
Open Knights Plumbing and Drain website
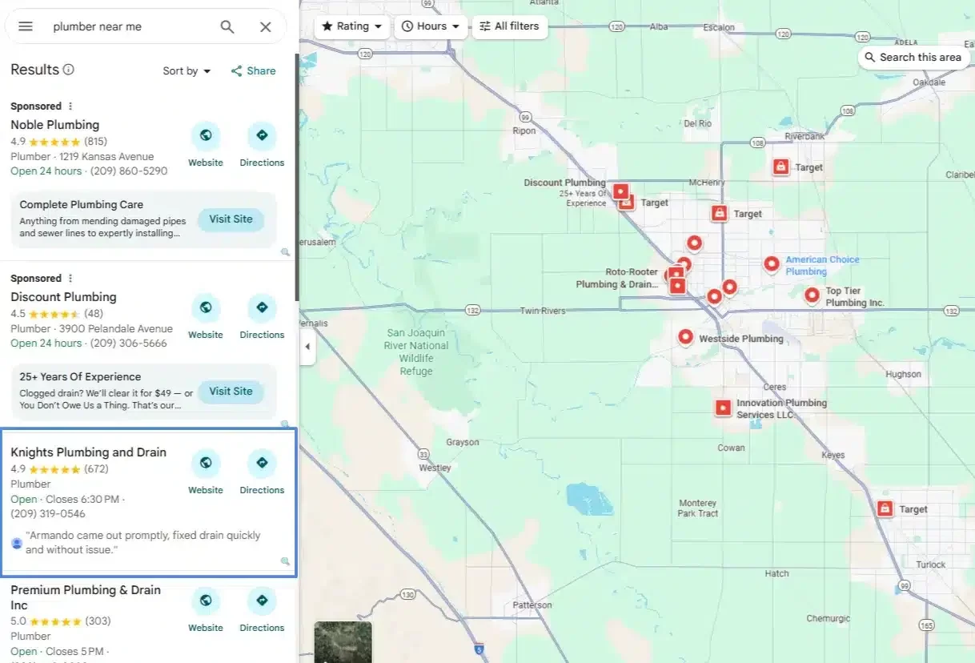(x=206, y=463)
